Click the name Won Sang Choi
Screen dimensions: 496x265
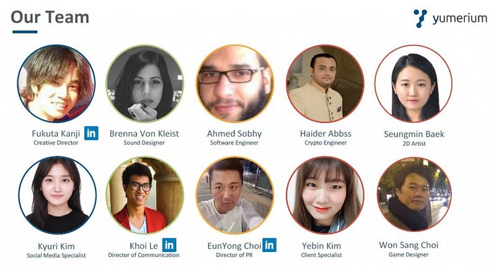(409, 245)
